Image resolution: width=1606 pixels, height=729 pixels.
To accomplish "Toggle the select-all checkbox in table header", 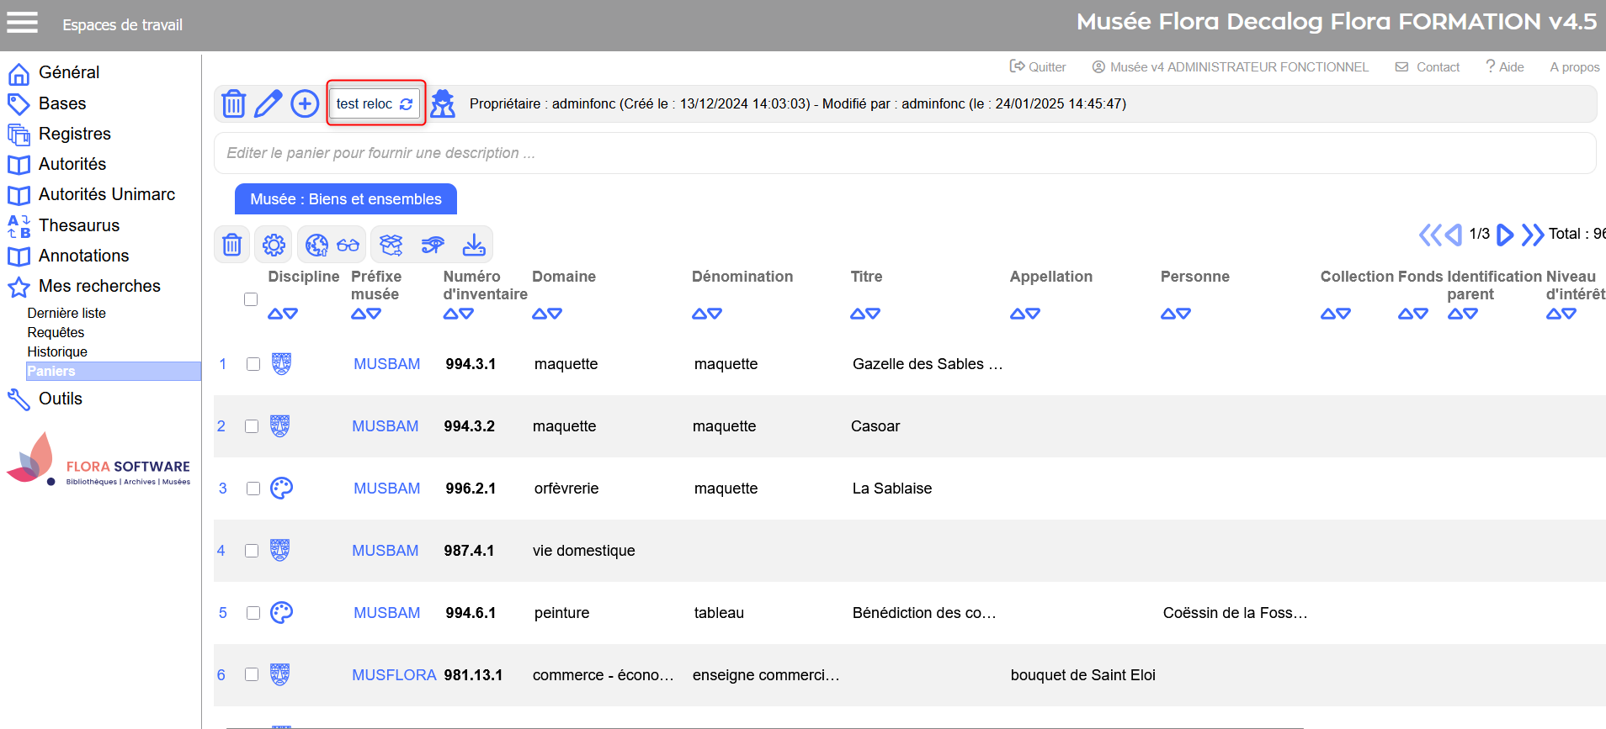I will 251,299.
